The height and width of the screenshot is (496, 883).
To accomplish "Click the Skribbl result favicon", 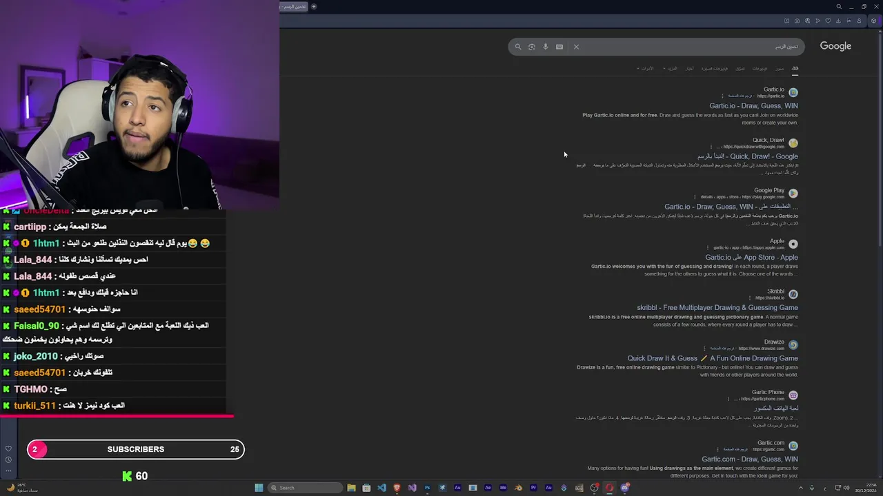I will 793,294.
